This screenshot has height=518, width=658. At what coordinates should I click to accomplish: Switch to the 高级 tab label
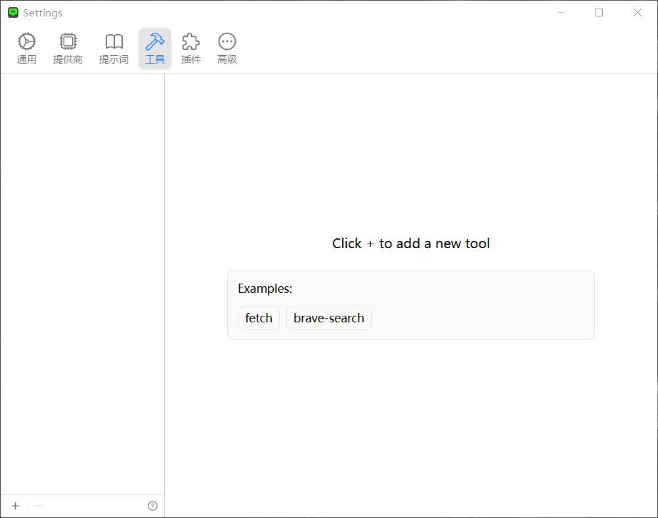point(227,60)
